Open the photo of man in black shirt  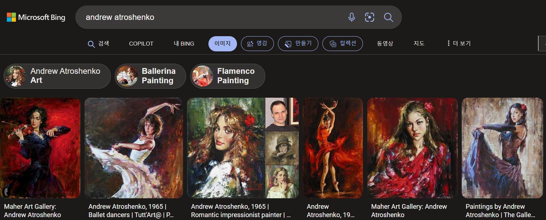point(282,114)
